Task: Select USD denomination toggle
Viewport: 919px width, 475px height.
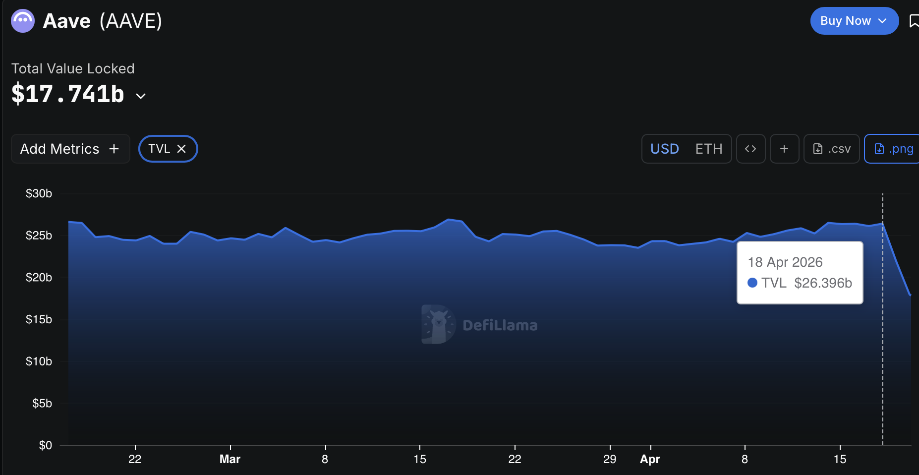Action: (x=664, y=149)
